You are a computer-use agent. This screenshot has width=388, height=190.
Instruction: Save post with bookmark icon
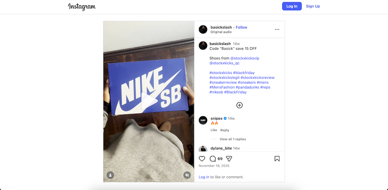277,159
